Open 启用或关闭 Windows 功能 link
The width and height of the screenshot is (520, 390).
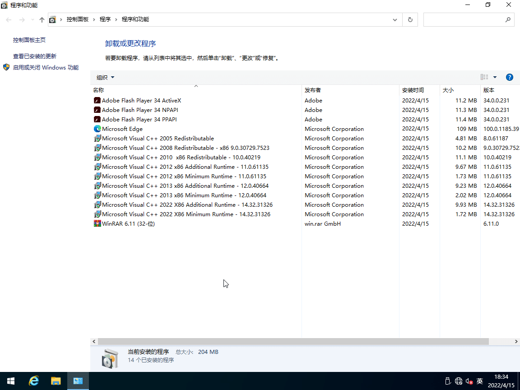46,68
